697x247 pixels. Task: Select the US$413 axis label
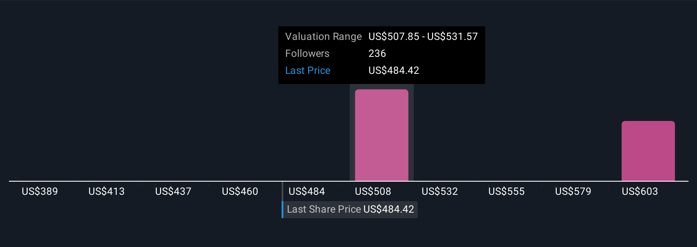point(106,191)
